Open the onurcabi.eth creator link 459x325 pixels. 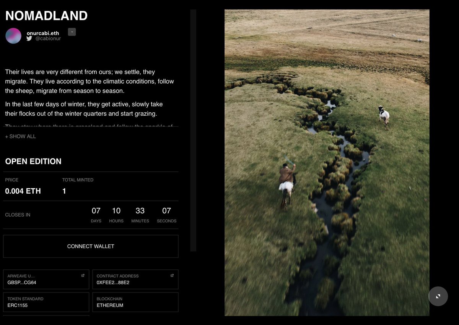point(43,33)
